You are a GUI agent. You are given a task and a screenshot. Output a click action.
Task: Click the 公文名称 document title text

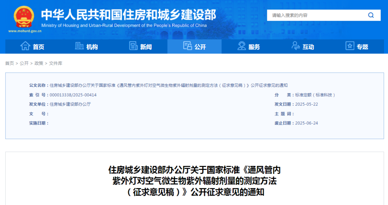coord(168,85)
